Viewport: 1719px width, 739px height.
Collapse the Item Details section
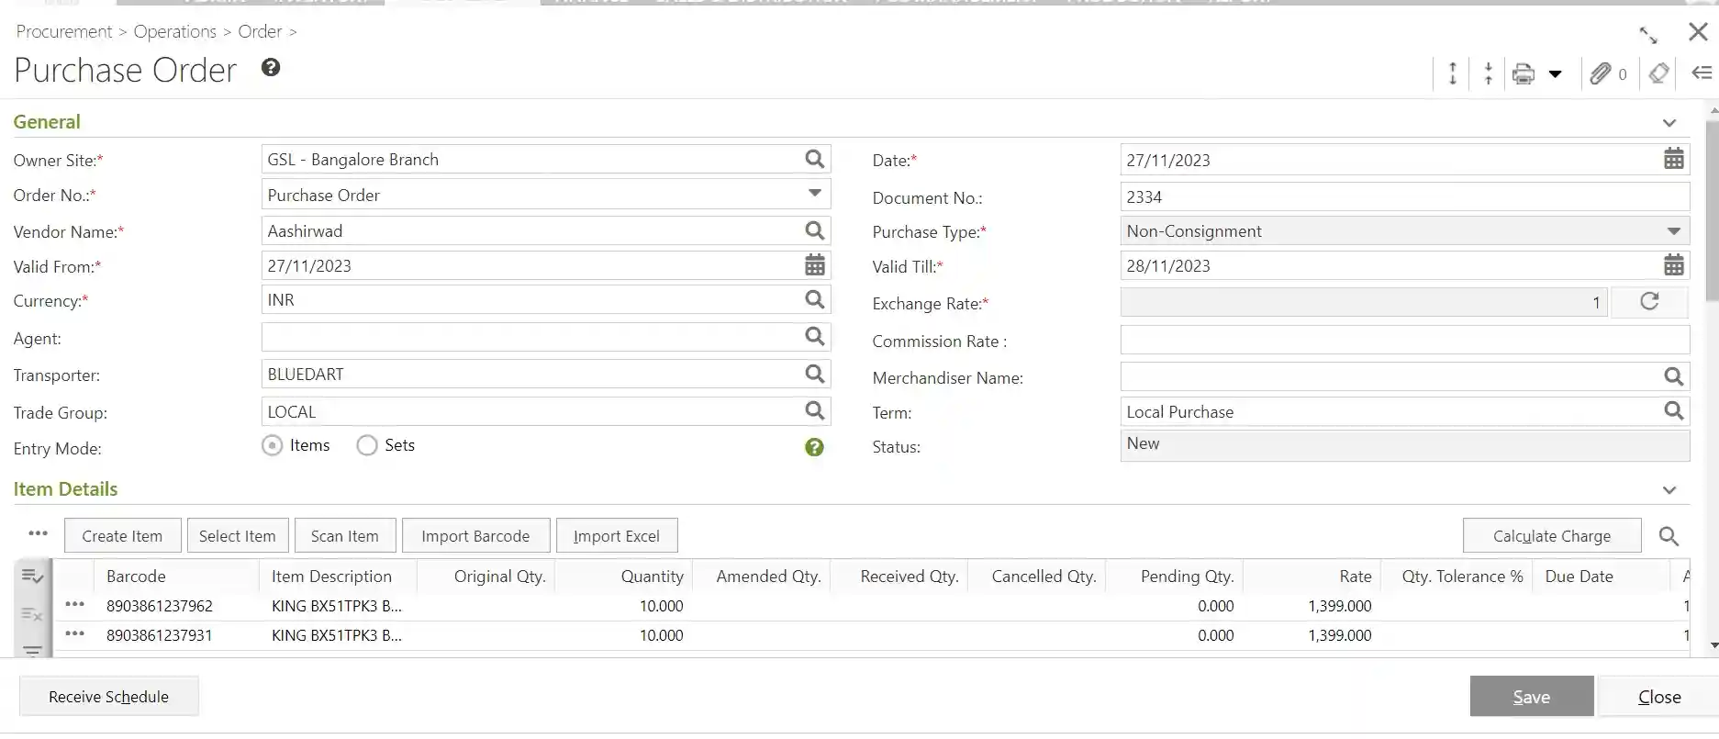point(1669,490)
